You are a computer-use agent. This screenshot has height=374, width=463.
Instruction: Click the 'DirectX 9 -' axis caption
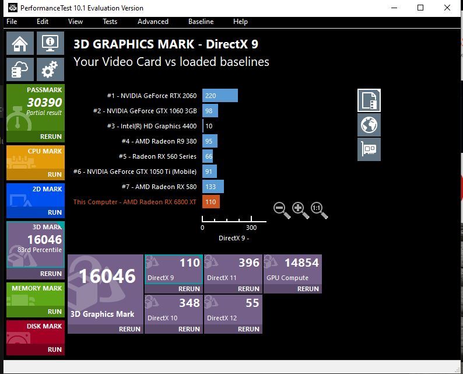click(234, 238)
